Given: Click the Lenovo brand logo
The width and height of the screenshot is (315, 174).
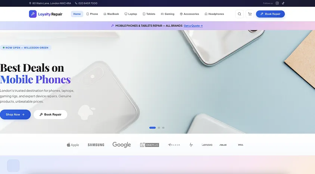Looking at the screenshot, I should 207,145.
